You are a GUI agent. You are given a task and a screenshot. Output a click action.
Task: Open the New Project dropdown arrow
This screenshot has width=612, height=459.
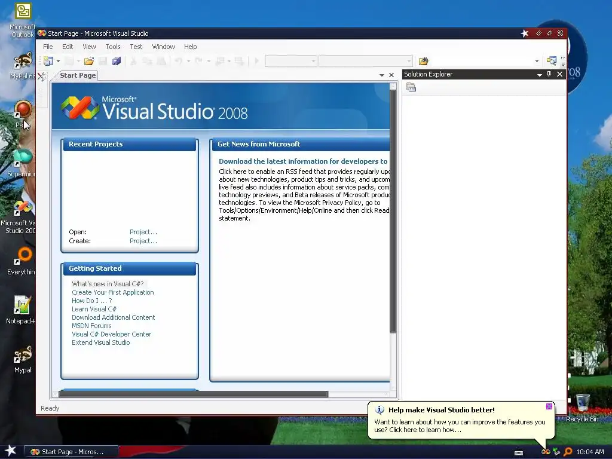58,62
